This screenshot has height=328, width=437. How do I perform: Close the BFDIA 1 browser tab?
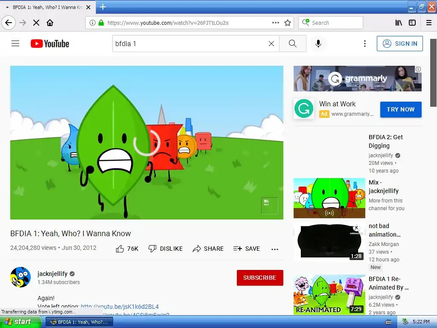[88, 7]
